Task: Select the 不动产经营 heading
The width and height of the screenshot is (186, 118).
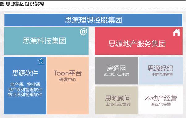Action: [x=161, y=98]
